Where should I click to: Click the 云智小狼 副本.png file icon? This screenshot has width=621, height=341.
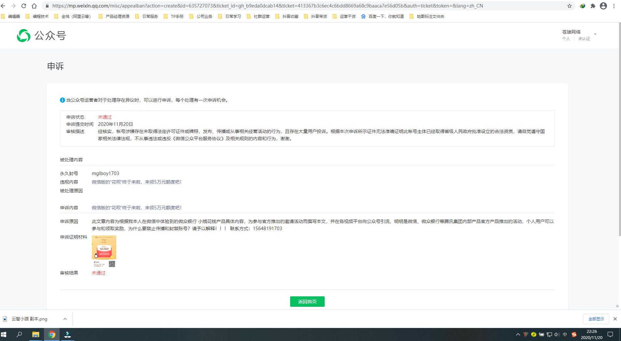[5, 319]
